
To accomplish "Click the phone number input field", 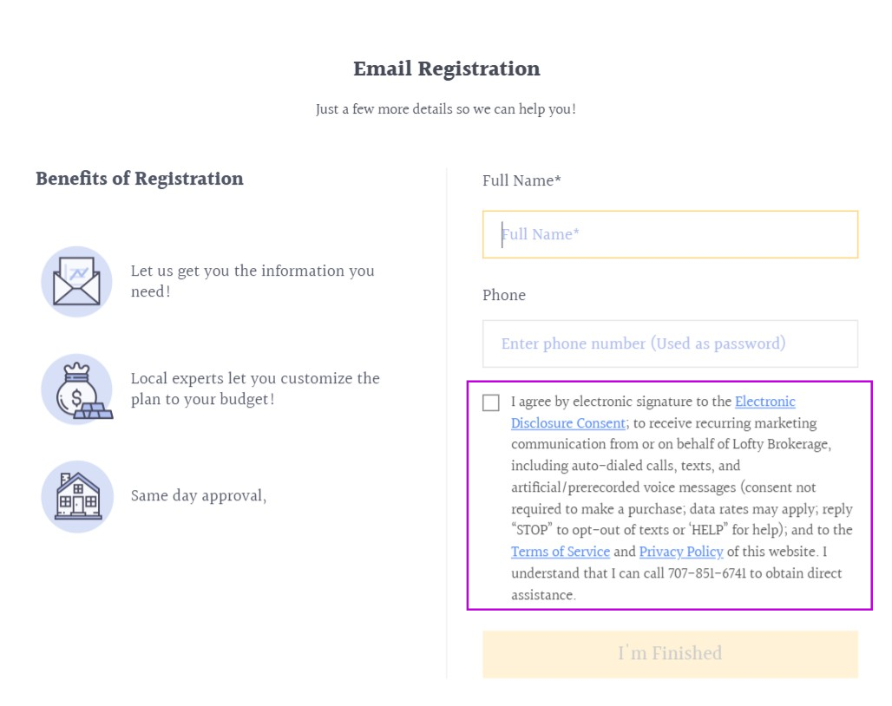I will (670, 343).
